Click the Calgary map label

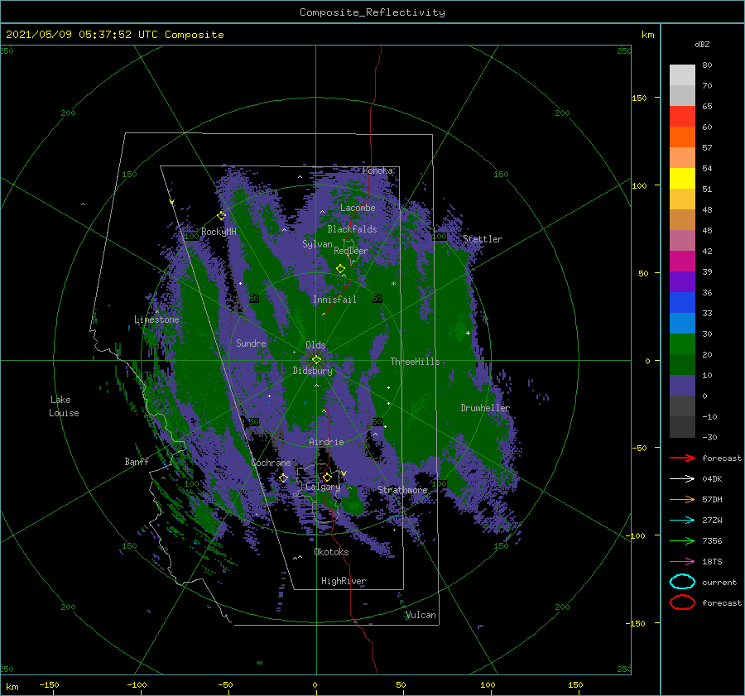[x=323, y=487]
